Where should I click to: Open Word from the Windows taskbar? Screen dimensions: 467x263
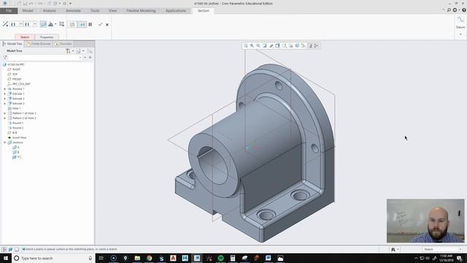pyautogui.click(x=269, y=258)
